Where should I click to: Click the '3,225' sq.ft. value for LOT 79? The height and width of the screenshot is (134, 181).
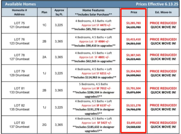point(59,73)
